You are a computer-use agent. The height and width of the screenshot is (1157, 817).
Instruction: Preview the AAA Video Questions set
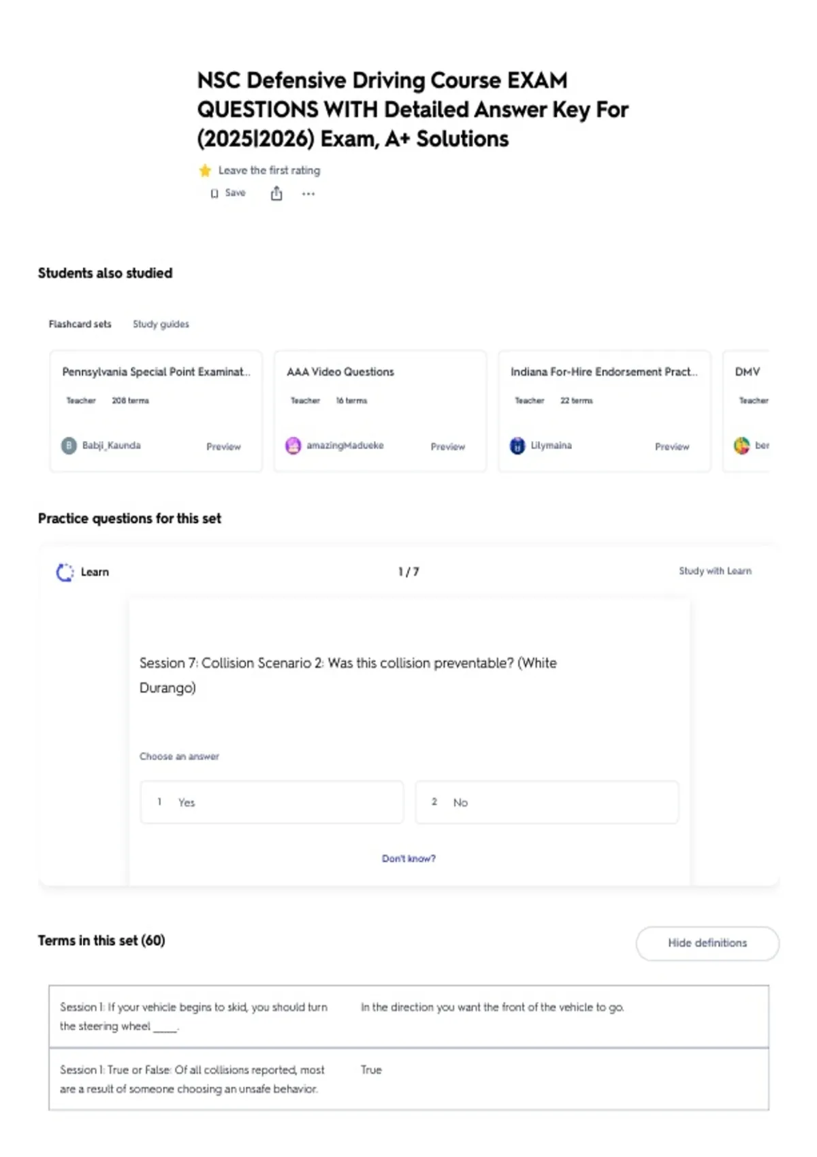coord(448,446)
